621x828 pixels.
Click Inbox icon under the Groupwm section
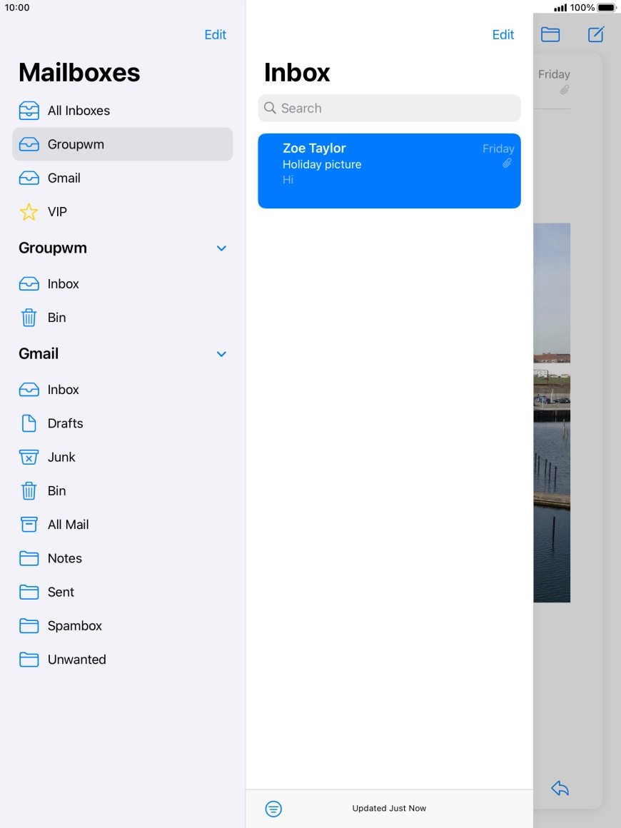[29, 284]
